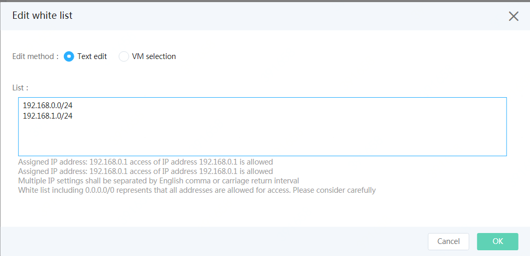This screenshot has height=256, width=530.
Task: Cancel the white list edit
Action: [x=448, y=241]
